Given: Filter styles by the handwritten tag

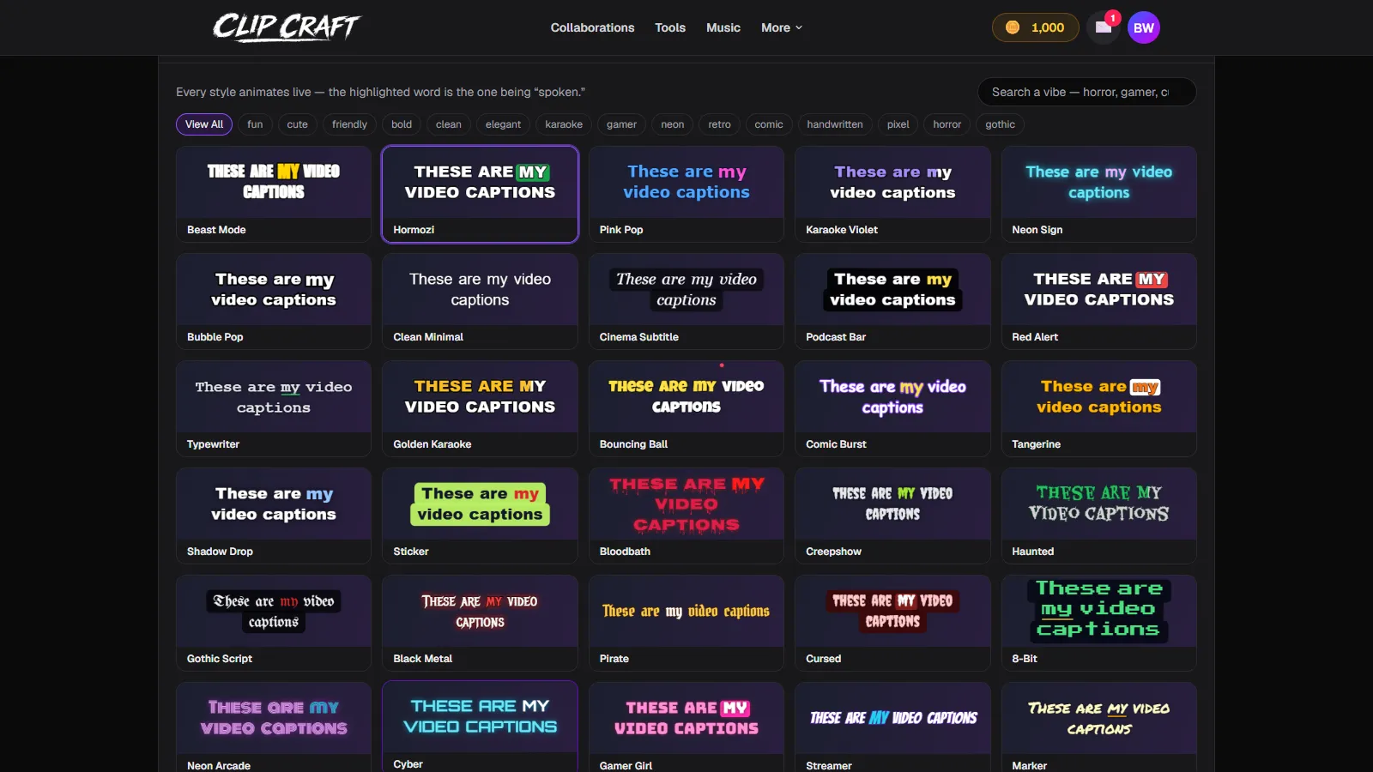Looking at the screenshot, I should coord(835,124).
